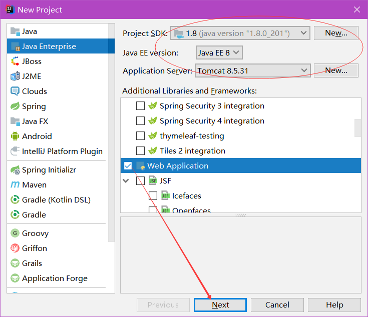Click the Java FX folder icon

[15, 121]
